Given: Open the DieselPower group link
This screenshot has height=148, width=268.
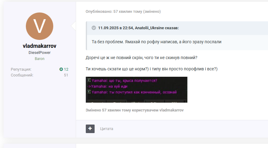Looking at the screenshot, I should pyautogui.click(x=40, y=53).
